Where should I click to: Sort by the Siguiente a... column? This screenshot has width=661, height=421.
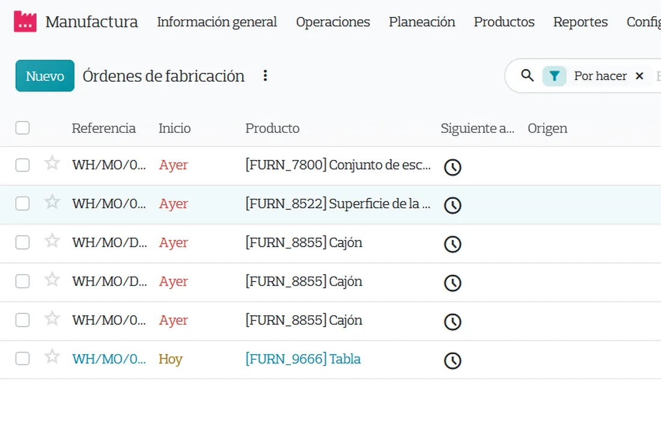coord(477,128)
